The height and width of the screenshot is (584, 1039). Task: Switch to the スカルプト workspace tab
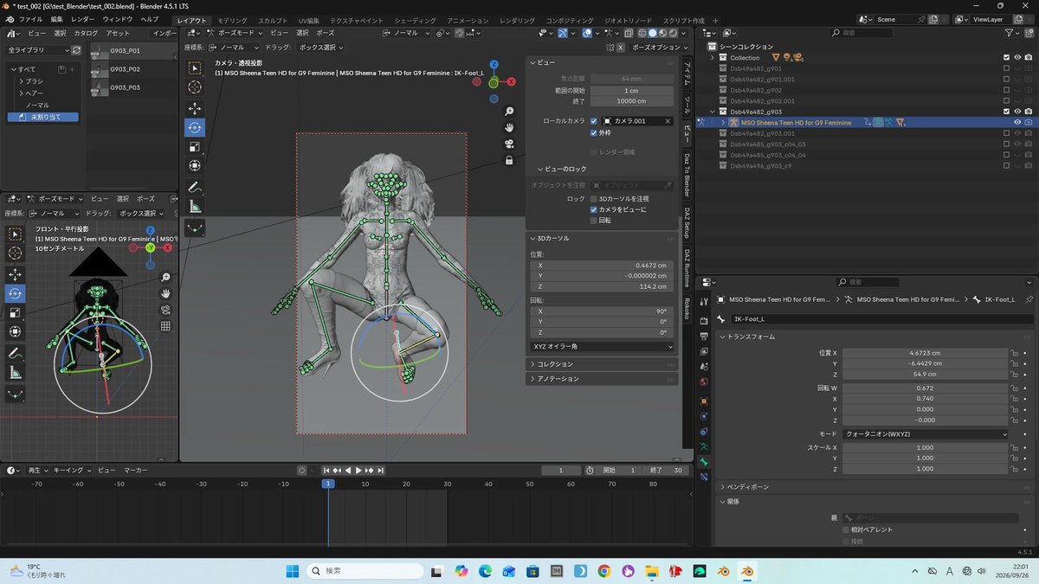pos(273,19)
